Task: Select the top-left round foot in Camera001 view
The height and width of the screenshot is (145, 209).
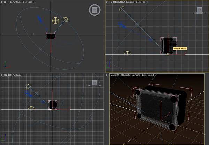Action: tap(138, 92)
